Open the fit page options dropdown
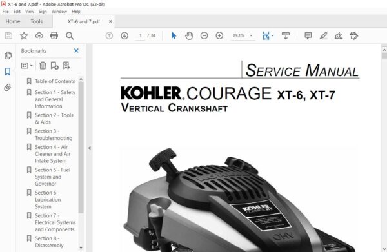This screenshot has height=252, width=387. [272, 35]
